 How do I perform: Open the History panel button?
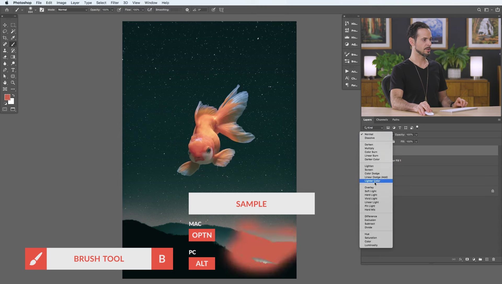pos(351,24)
